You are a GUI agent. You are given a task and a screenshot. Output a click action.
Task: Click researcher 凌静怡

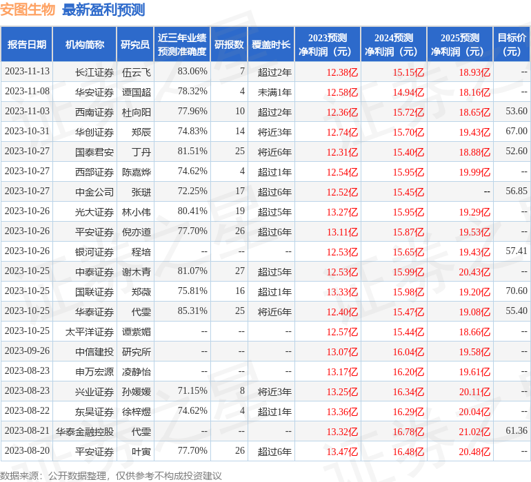coord(136,371)
